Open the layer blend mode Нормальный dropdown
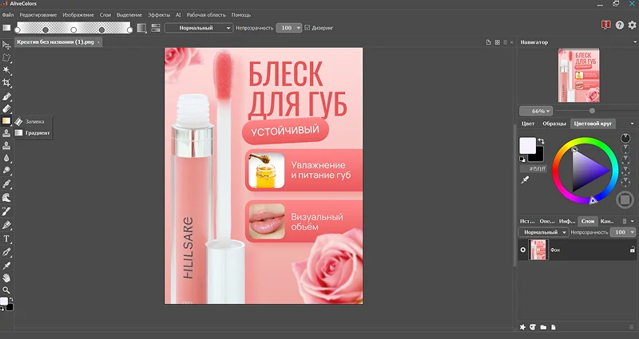This screenshot has width=639, height=339. (x=544, y=232)
